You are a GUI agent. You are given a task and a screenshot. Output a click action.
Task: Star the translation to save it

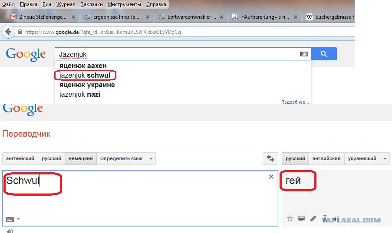(x=290, y=219)
